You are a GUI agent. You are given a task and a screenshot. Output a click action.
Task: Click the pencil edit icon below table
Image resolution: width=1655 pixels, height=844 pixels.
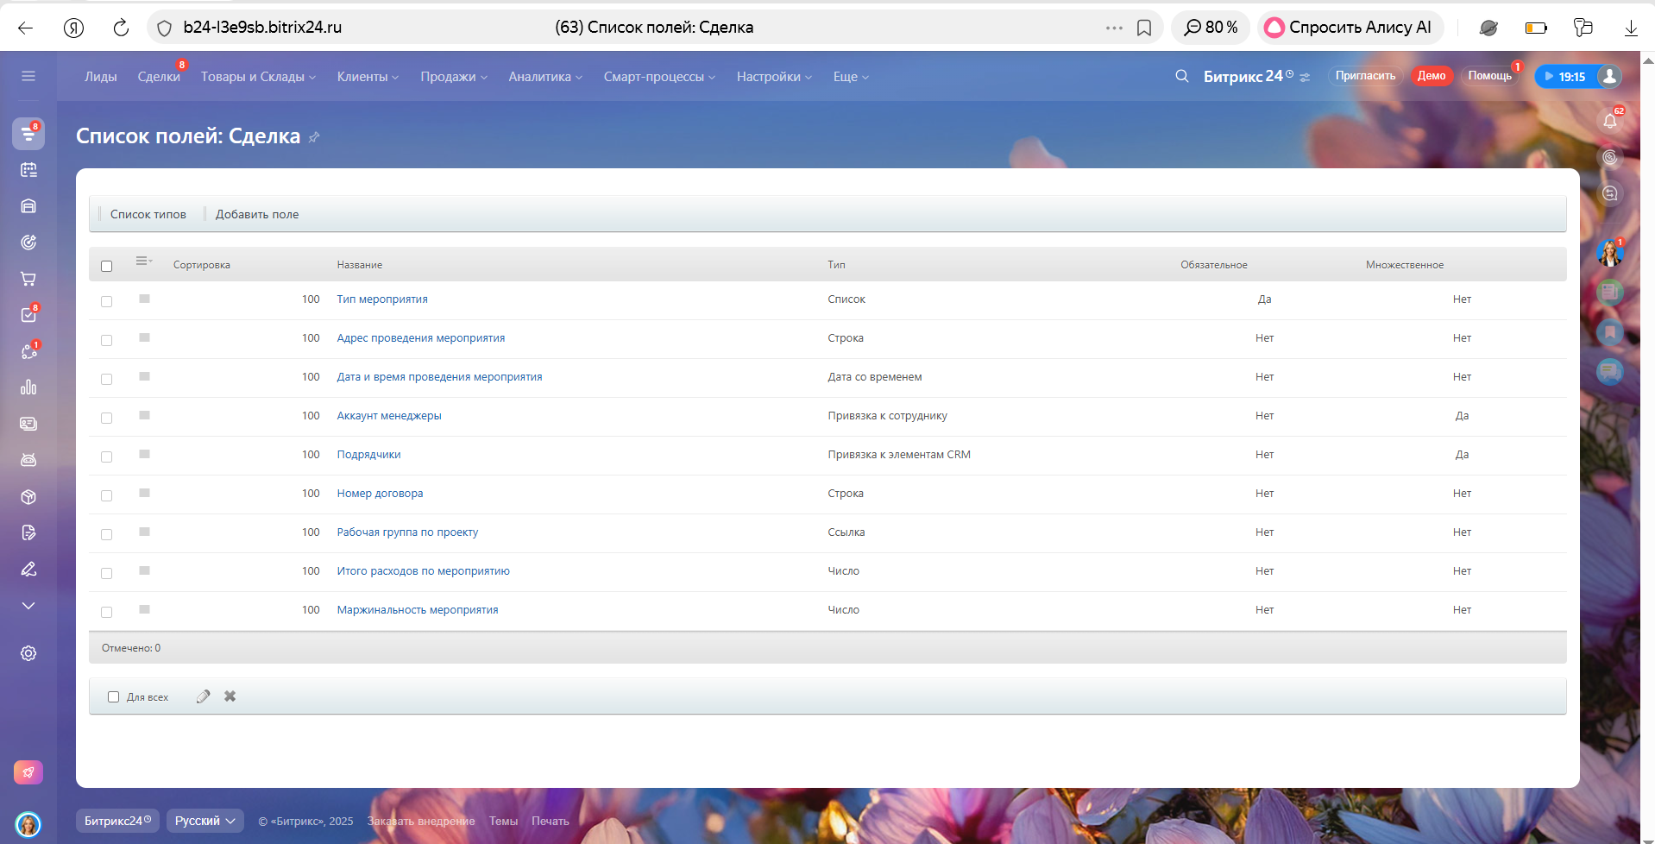pyautogui.click(x=203, y=696)
